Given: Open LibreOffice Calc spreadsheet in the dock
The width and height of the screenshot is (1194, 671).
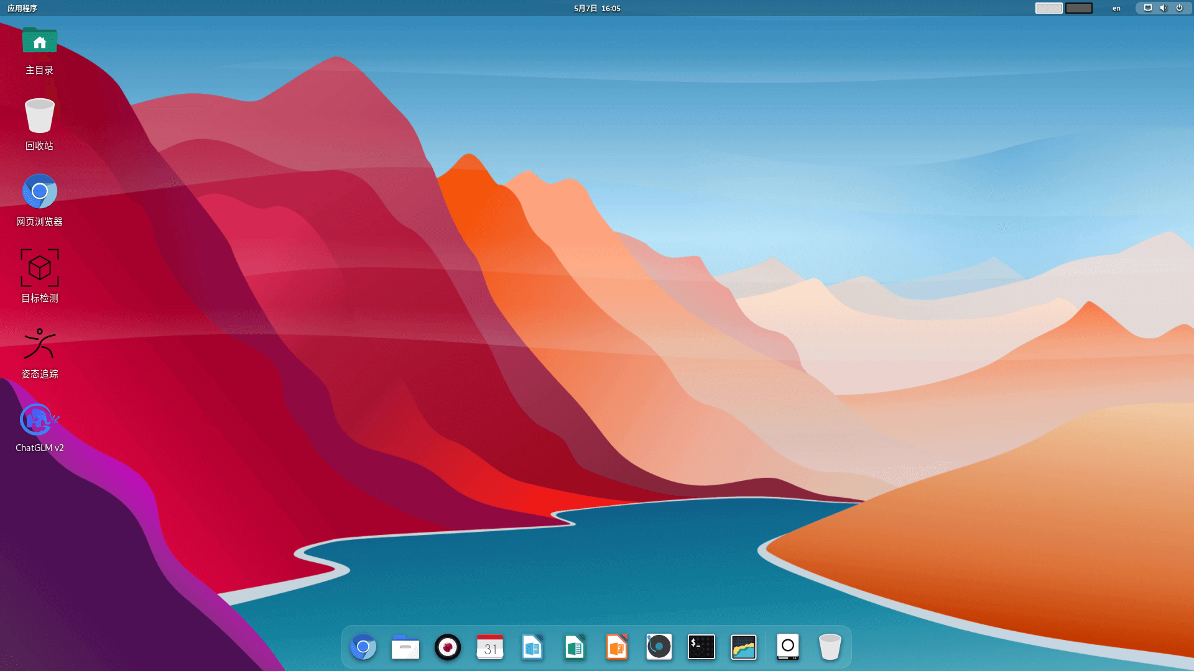Looking at the screenshot, I should click(575, 647).
